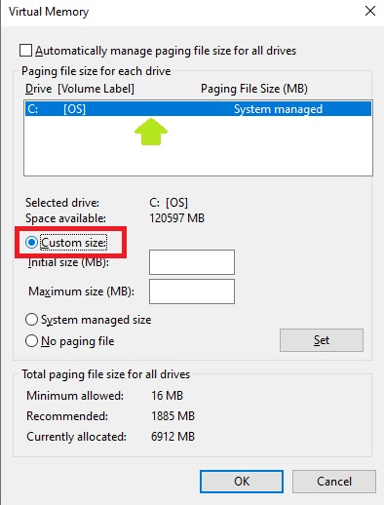Enable automatic paging file management checkbox
The height and width of the screenshot is (505, 384).
pos(25,51)
